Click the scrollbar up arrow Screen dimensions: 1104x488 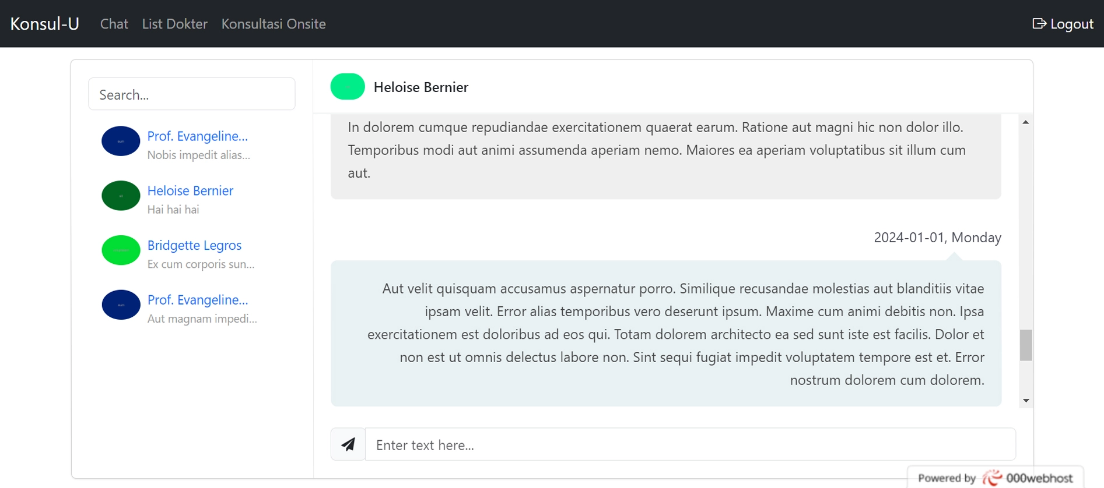[1026, 121]
